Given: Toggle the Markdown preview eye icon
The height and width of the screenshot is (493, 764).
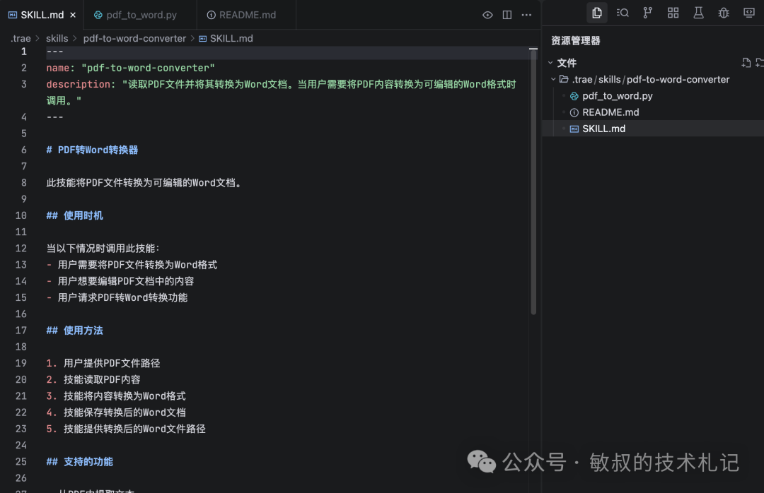Looking at the screenshot, I should pyautogui.click(x=487, y=14).
